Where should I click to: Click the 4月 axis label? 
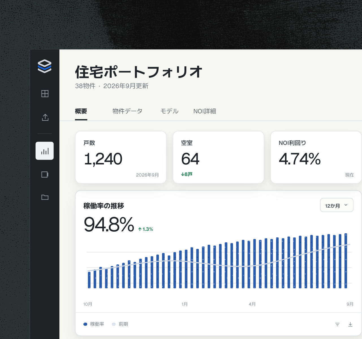point(252,304)
